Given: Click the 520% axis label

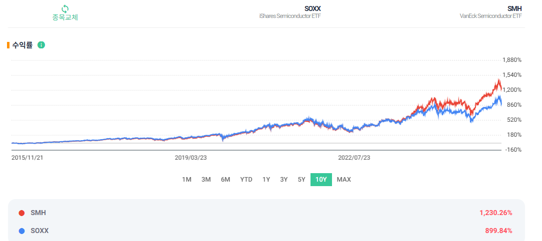Looking at the screenshot, I should [514, 120].
